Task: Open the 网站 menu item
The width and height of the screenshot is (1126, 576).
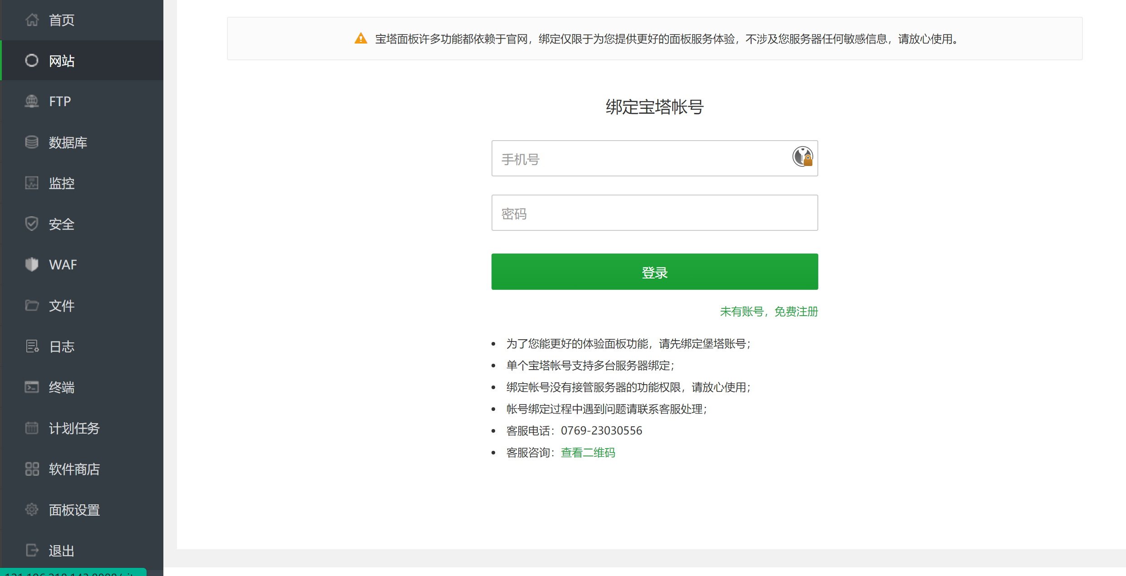Action: point(82,60)
